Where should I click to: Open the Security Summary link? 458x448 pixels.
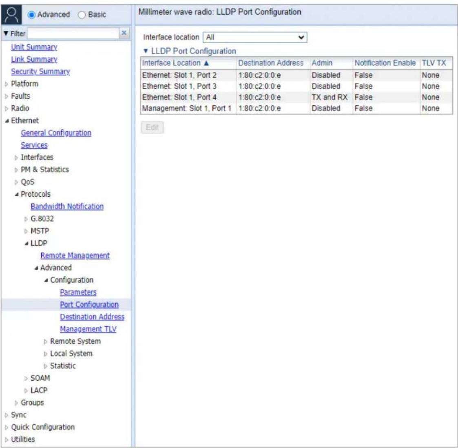(x=41, y=71)
